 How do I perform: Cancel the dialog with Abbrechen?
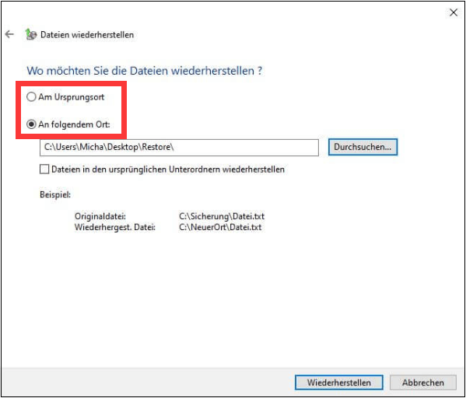tap(423, 382)
